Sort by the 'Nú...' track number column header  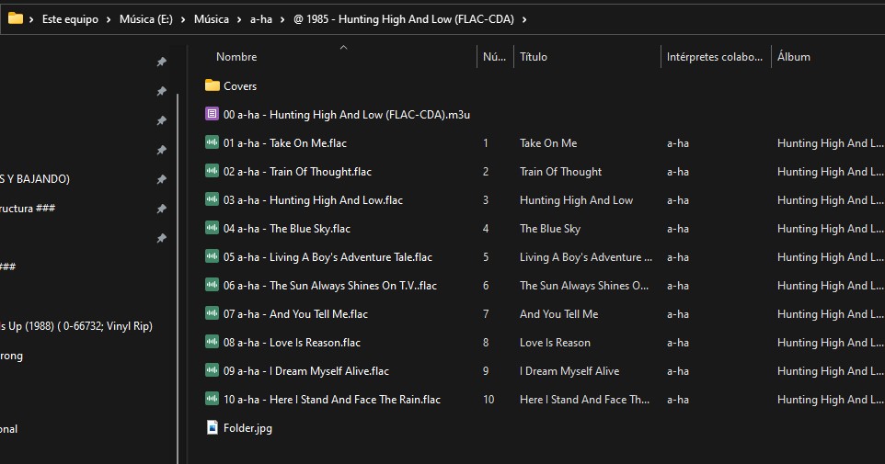point(495,56)
